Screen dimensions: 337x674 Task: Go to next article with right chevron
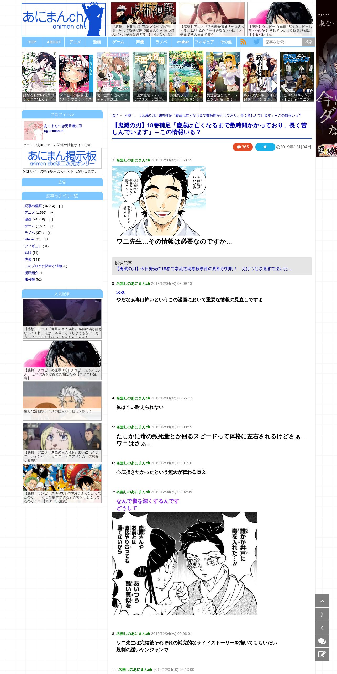[322, 614]
